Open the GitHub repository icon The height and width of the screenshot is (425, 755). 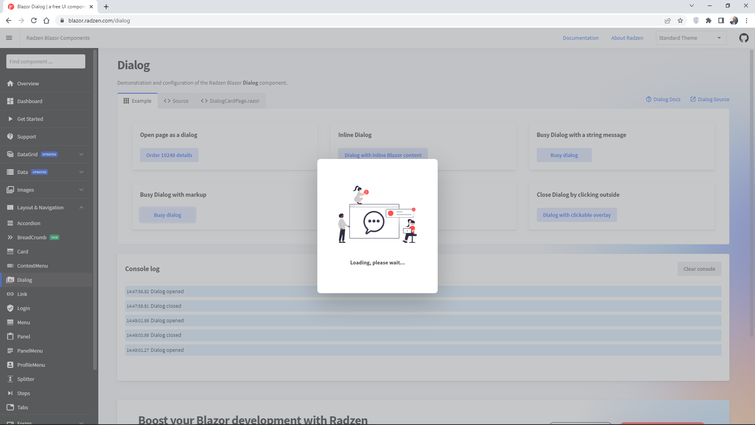point(744,38)
